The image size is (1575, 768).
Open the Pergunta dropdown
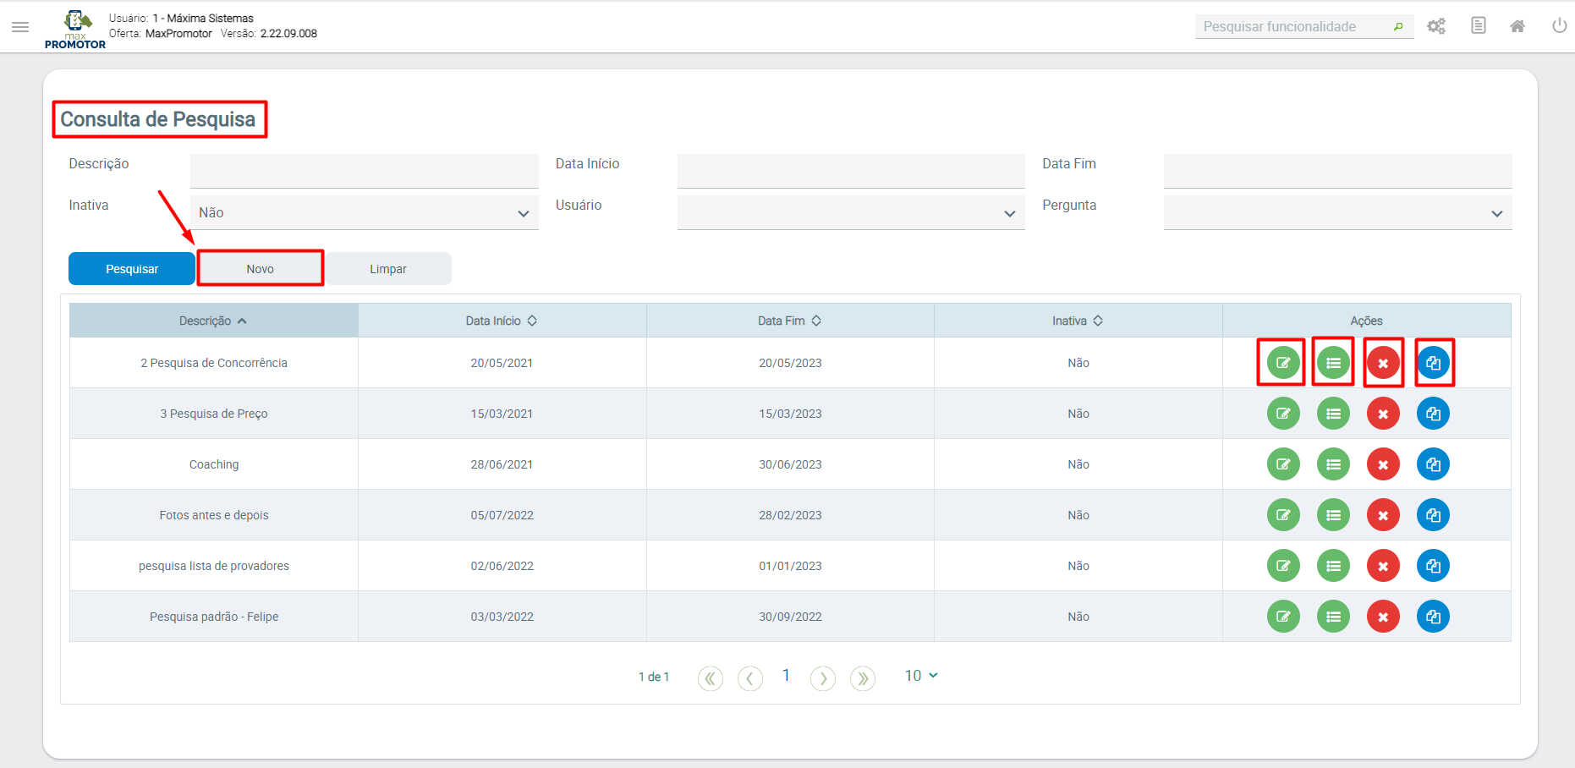click(1336, 213)
